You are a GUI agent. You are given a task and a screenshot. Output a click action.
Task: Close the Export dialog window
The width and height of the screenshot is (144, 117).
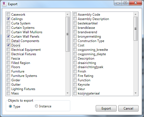(x=135, y=3)
